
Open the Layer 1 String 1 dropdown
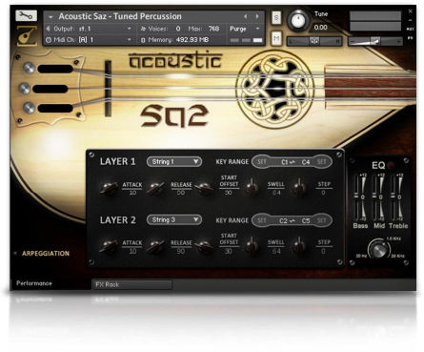pos(174,162)
